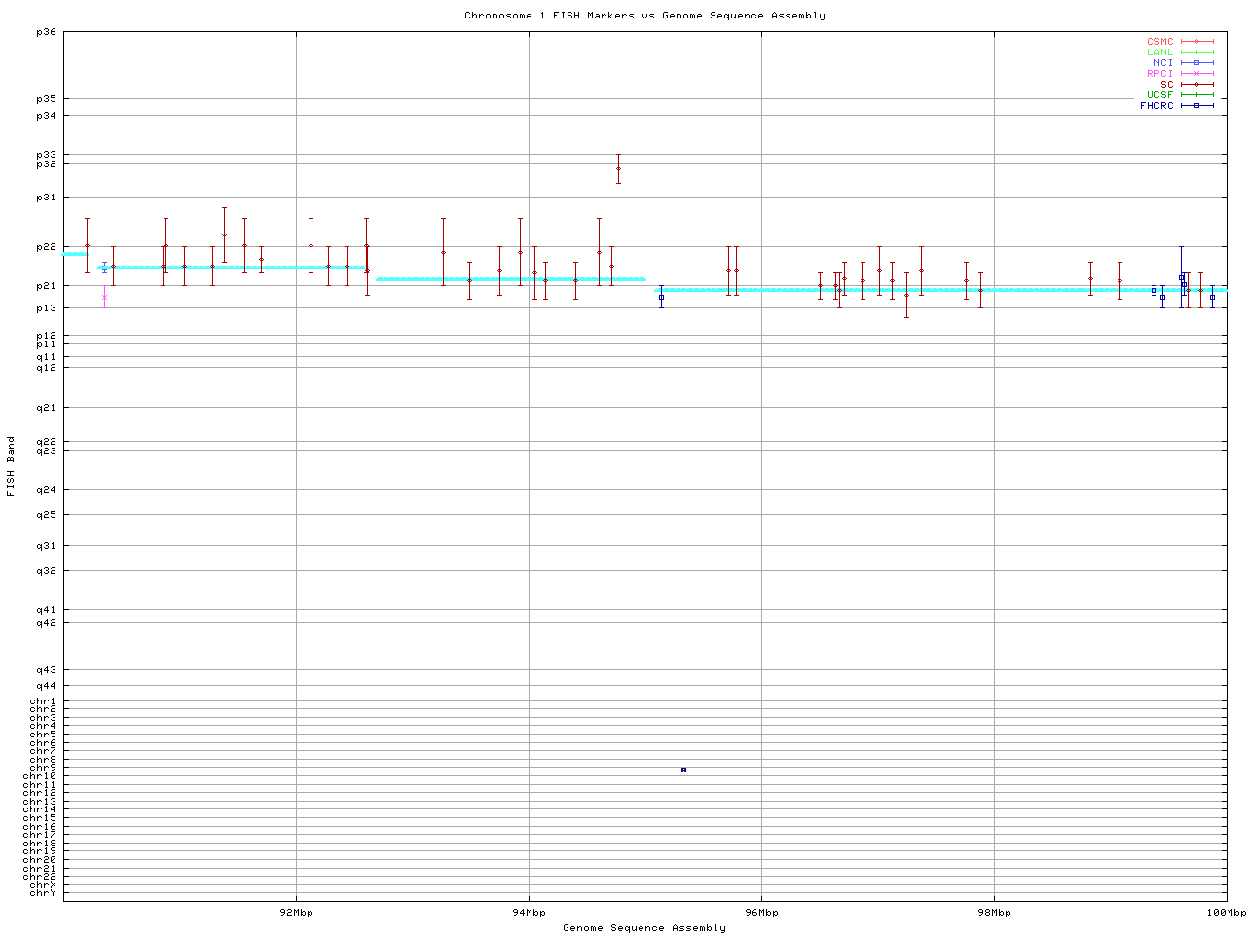Click the p36 band label on y-axis
The height and width of the screenshot is (934, 1246).
click(46, 32)
